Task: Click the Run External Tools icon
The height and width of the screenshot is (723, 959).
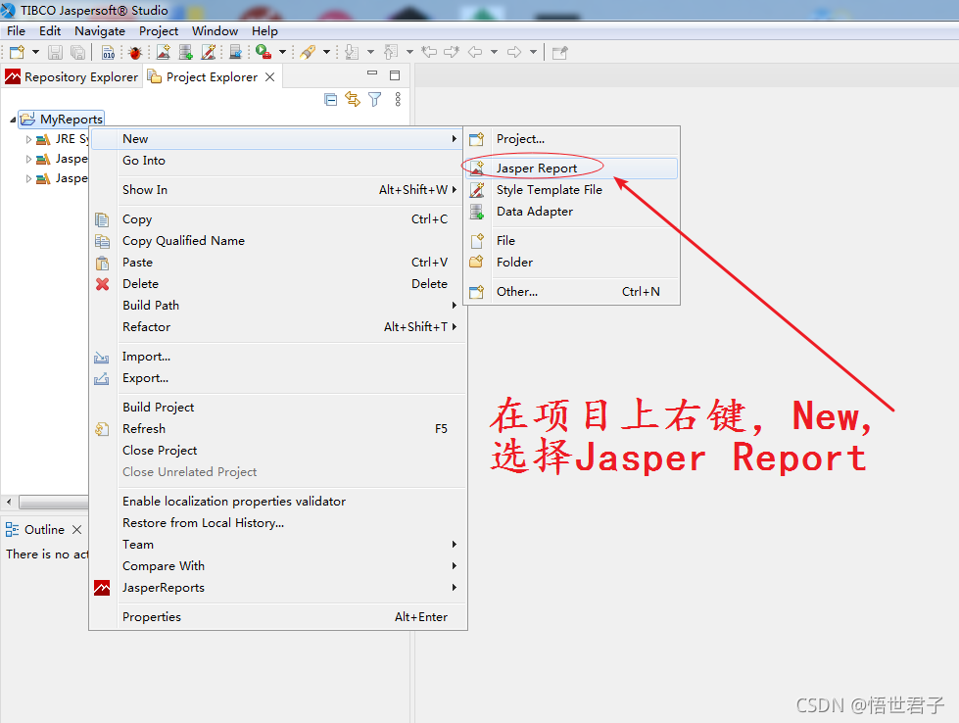Action: click(264, 53)
